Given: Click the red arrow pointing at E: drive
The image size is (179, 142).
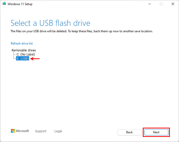Looking at the screenshot, I should coord(35,59).
